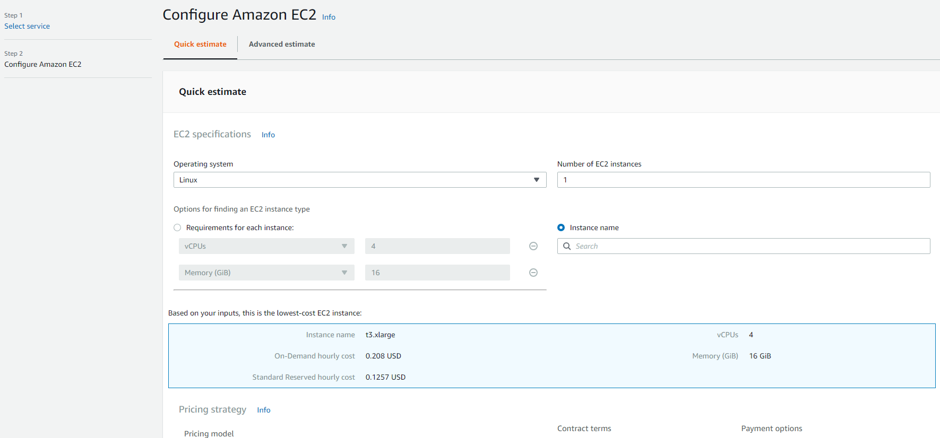
Task: Switch to the Advanced estimate tab
Action: (x=282, y=45)
